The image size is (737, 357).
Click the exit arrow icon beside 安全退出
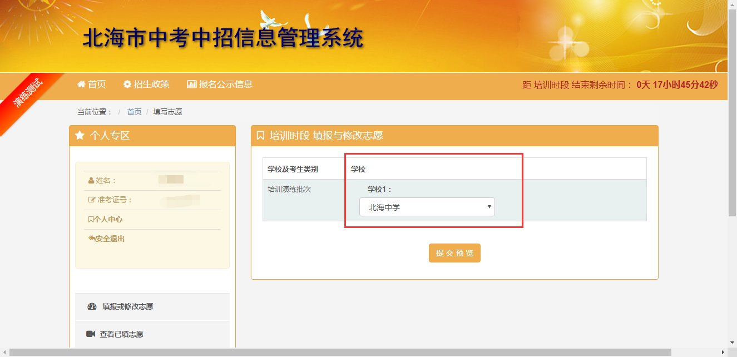91,239
